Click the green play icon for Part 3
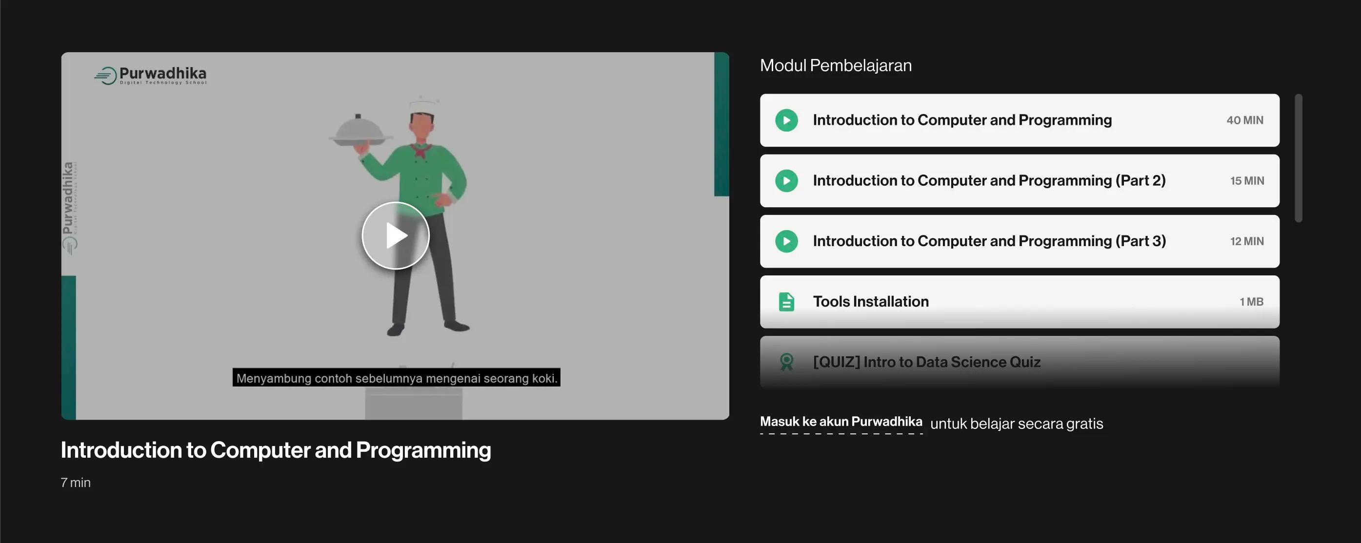 (786, 241)
